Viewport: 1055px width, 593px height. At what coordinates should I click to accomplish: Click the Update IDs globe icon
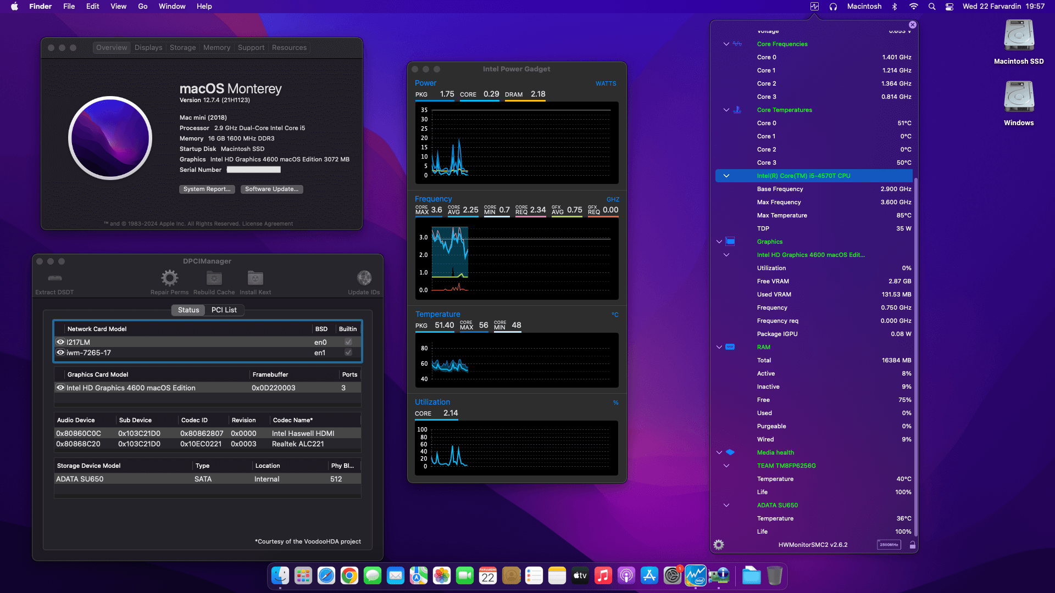pos(364,278)
